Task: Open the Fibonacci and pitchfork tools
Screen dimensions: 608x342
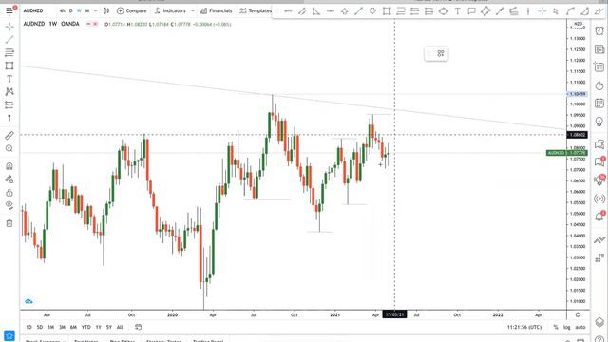Action: (x=9, y=52)
